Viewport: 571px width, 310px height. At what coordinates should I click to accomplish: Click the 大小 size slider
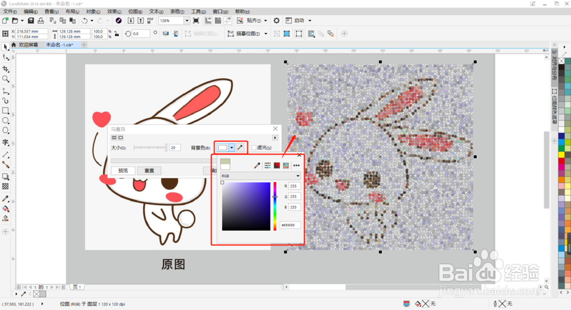pyautogui.click(x=150, y=147)
